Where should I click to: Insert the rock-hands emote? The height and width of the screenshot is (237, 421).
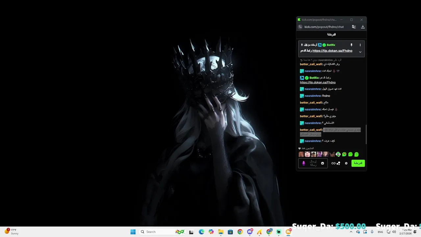(332, 154)
